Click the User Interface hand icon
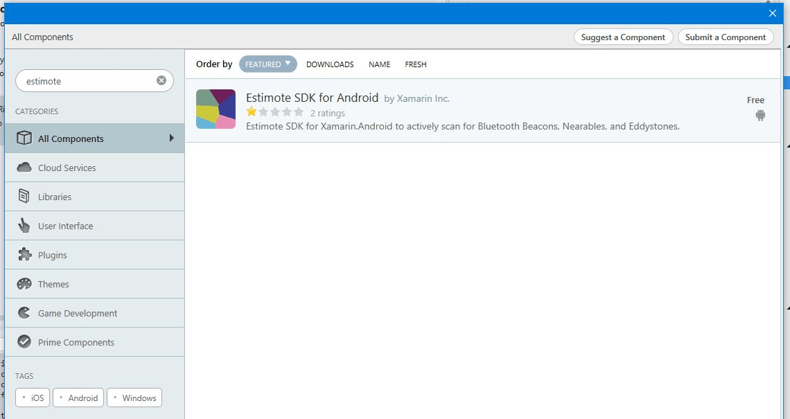Image resolution: width=790 pixels, height=419 pixels. (x=24, y=226)
